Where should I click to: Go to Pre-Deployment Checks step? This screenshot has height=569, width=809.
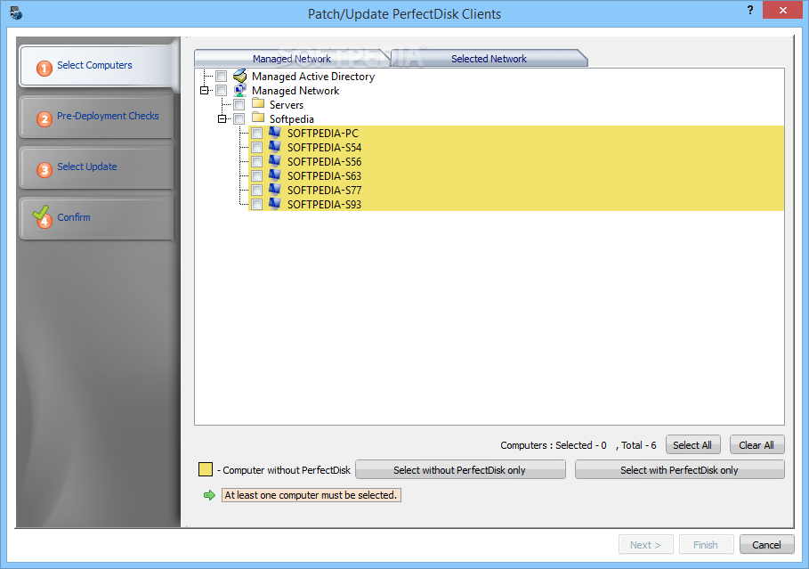[97, 116]
